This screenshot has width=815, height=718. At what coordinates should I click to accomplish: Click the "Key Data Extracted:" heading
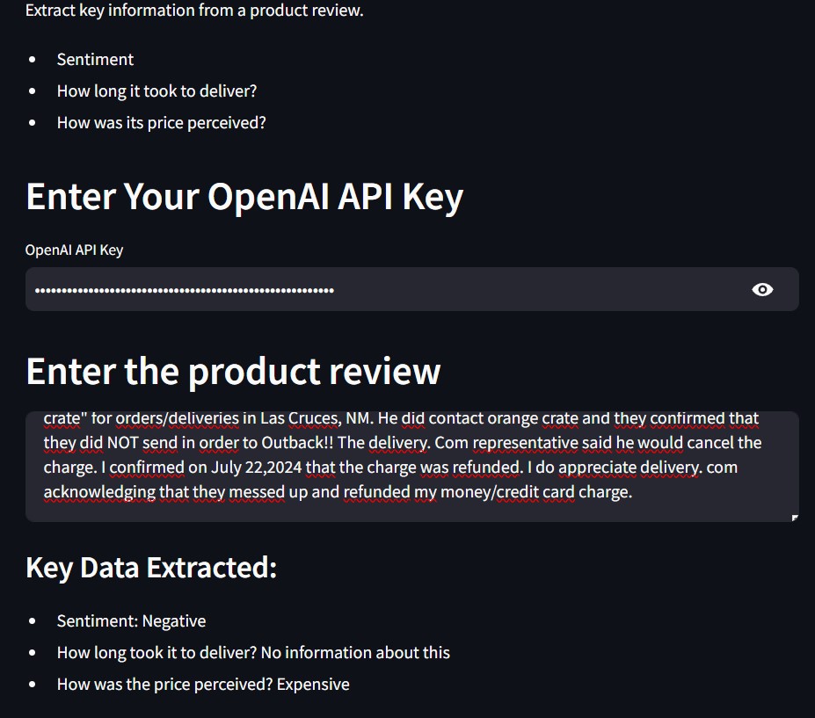(x=151, y=568)
